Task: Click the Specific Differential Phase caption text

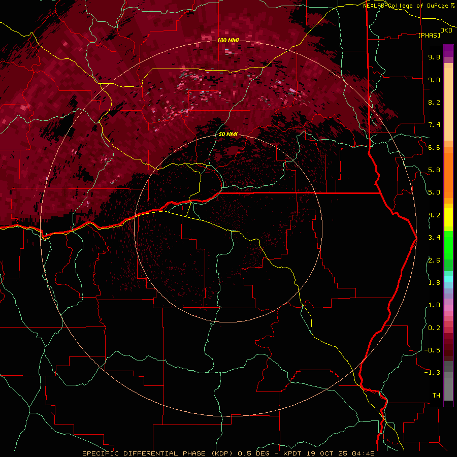Action: [228, 453]
